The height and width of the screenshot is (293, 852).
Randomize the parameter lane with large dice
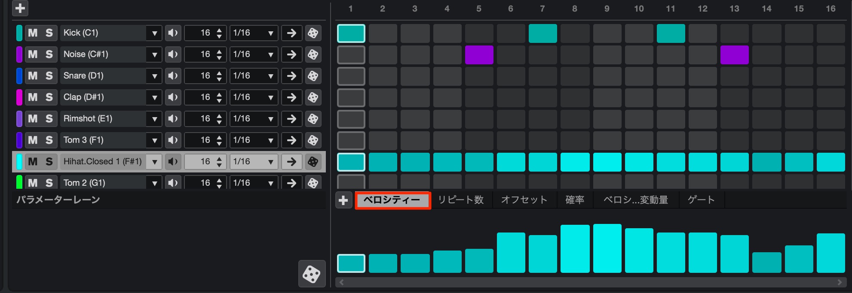(x=312, y=274)
